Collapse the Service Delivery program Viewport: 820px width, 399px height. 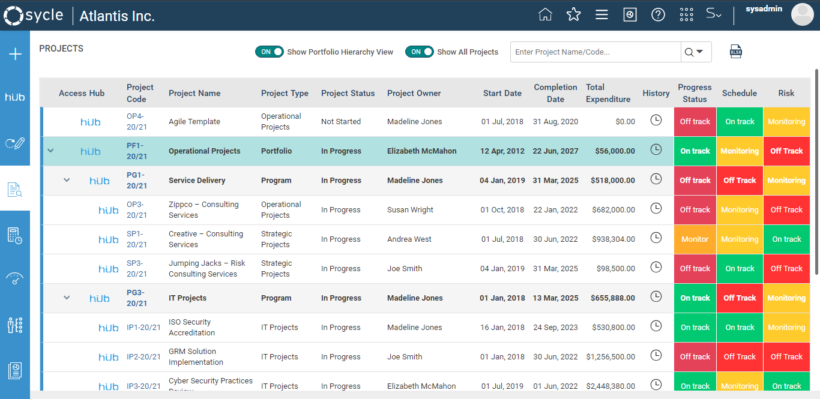pyautogui.click(x=67, y=180)
